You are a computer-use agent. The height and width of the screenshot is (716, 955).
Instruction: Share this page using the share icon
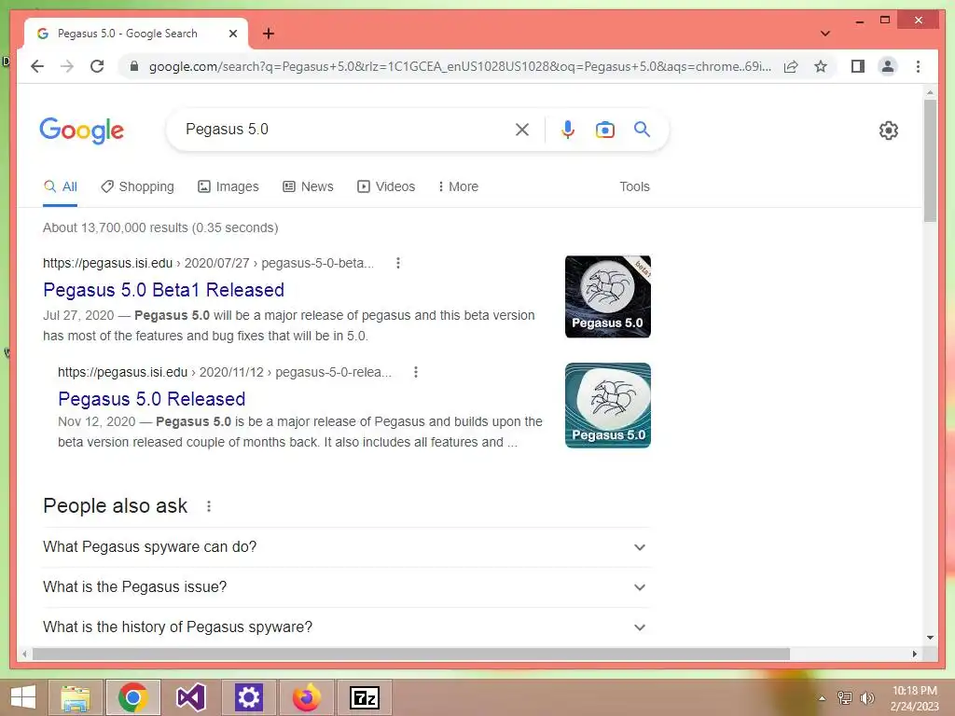coord(791,66)
